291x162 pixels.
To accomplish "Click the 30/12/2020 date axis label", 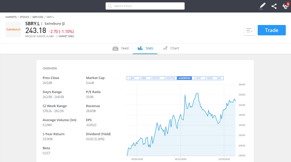I will tap(180, 159).
